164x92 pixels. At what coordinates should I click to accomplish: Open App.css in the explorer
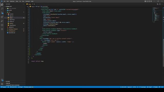click(x=15, y=16)
